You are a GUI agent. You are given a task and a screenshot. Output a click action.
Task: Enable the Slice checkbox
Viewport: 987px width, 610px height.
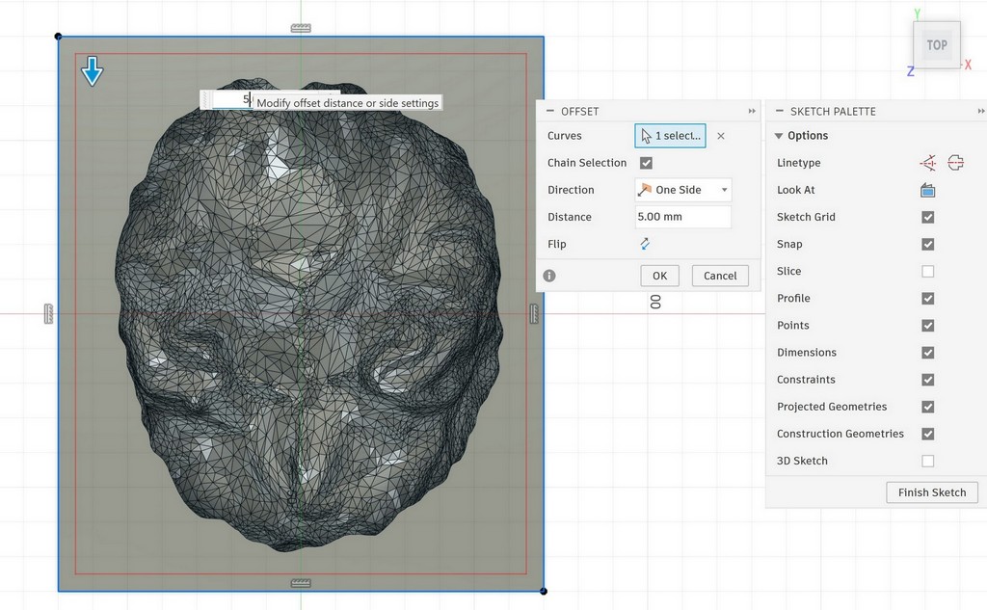(x=928, y=271)
